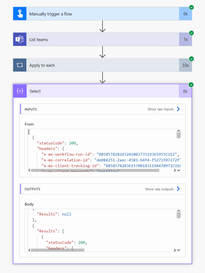This screenshot has width=205, height=273.
Task: Click right arrow of Body box horizontal scrollbar
Action: point(175,250)
